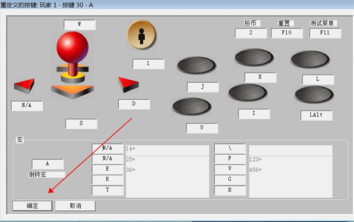Click the up direction key field W

[x=80, y=25]
